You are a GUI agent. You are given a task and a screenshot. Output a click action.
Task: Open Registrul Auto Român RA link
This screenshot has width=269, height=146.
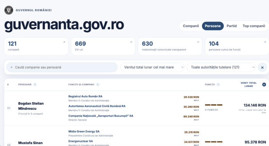pyautogui.click(x=85, y=96)
